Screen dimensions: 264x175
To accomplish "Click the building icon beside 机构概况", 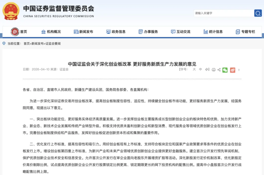I will tap(44, 32).
